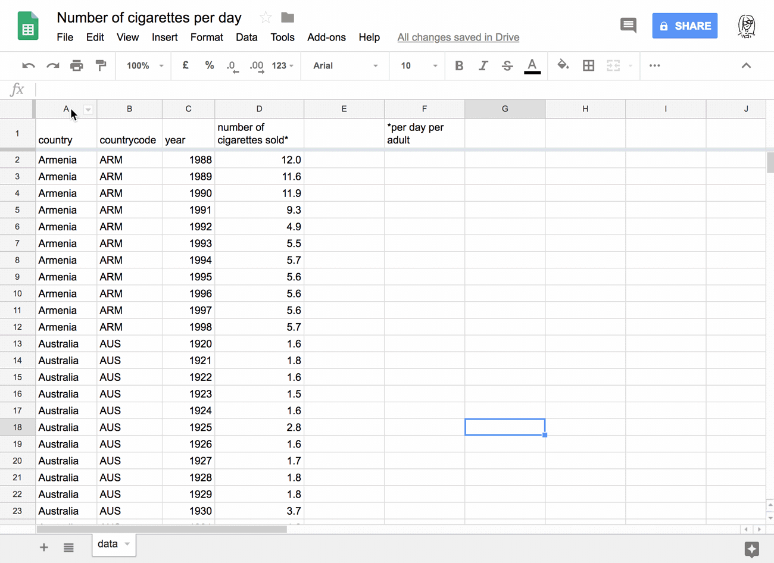The image size is (774, 563).
Task: Click the SHARE button
Action: (x=685, y=26)
